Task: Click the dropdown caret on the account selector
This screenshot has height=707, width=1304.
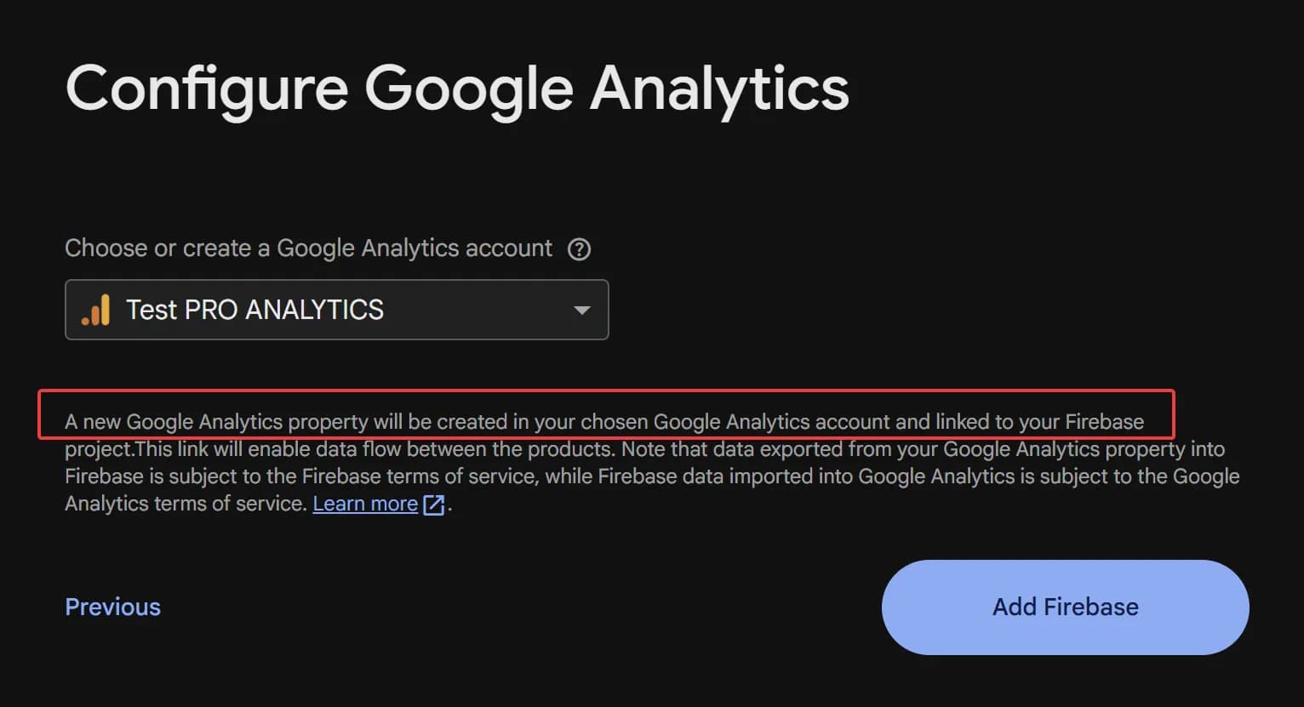Action: (582, 310)
